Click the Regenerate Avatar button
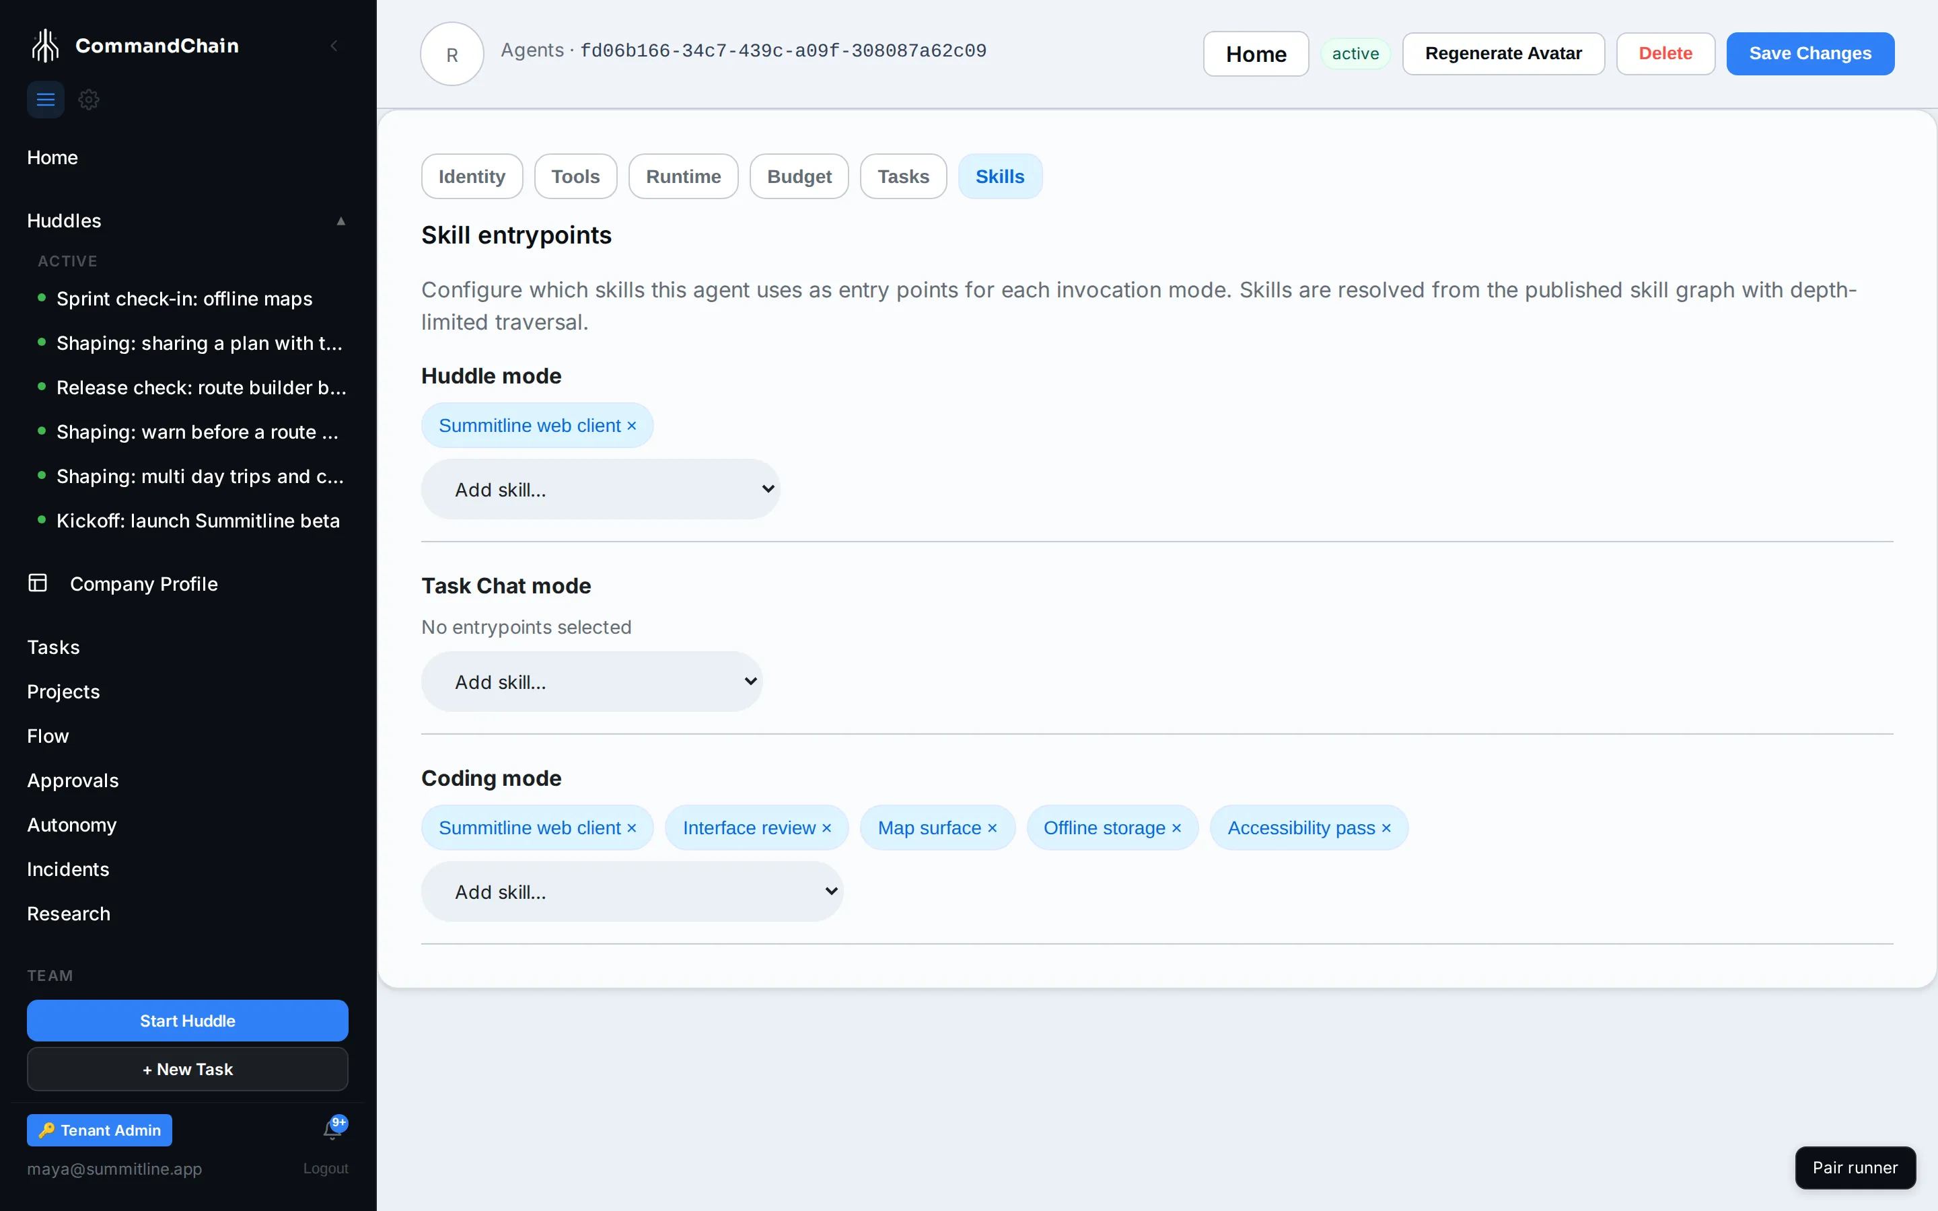 pyautogui.click(x=1503, y=54)
